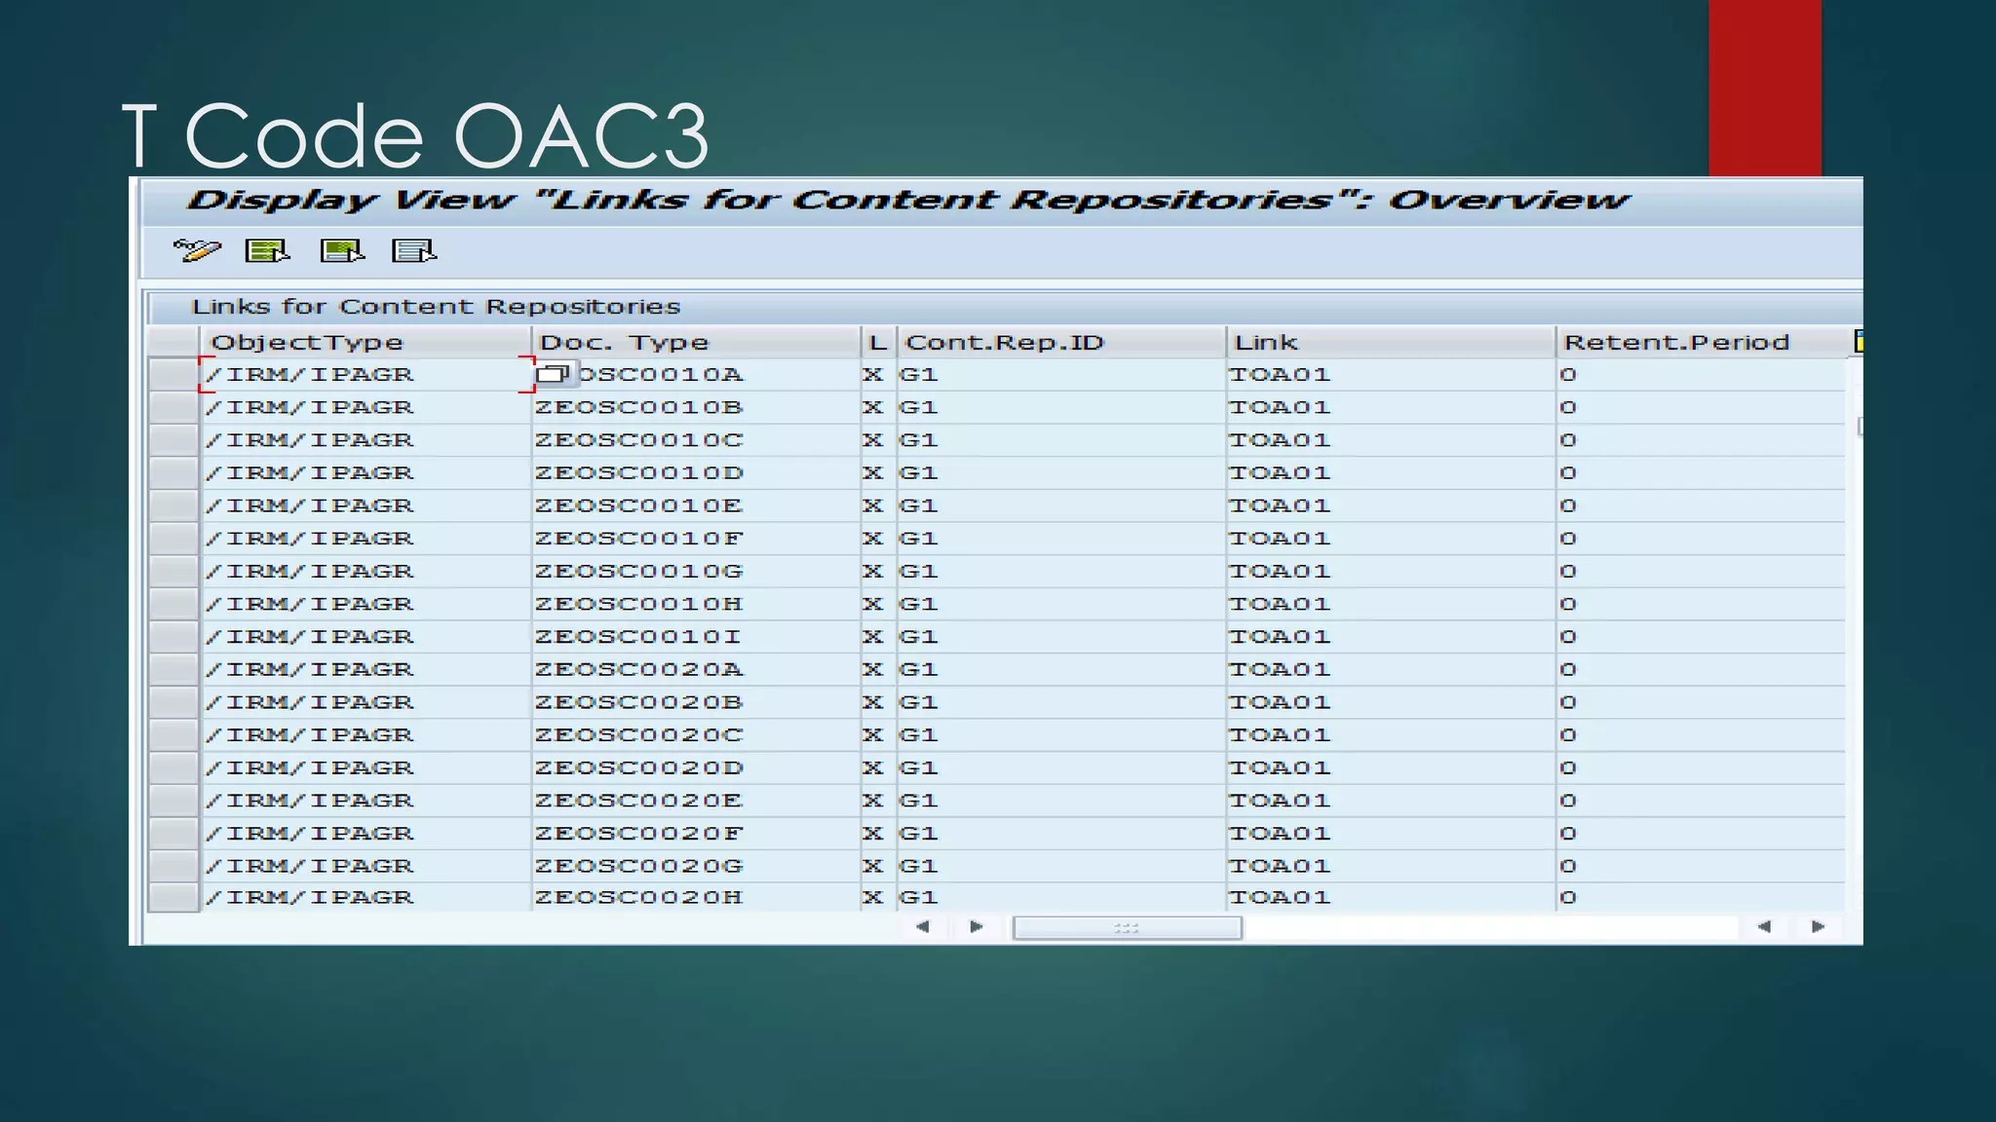
Task: Click Doc. Type cell ZEOSC0010F
Action: [696, 539]
